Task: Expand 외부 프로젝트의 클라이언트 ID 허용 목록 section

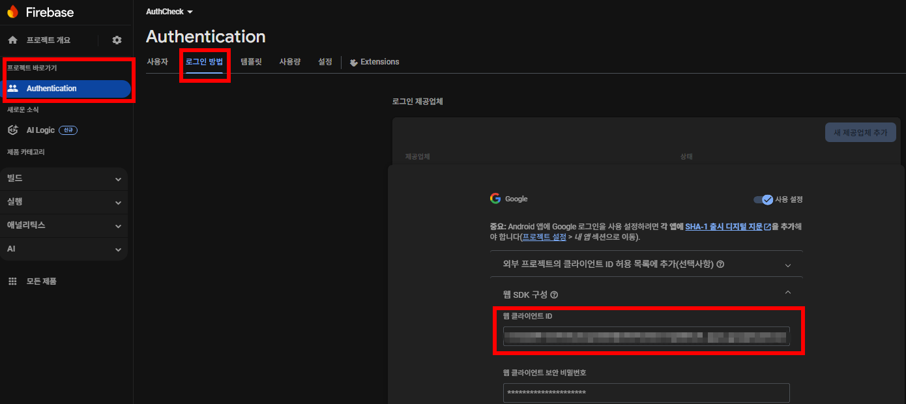Action: [x=647, y=265]
